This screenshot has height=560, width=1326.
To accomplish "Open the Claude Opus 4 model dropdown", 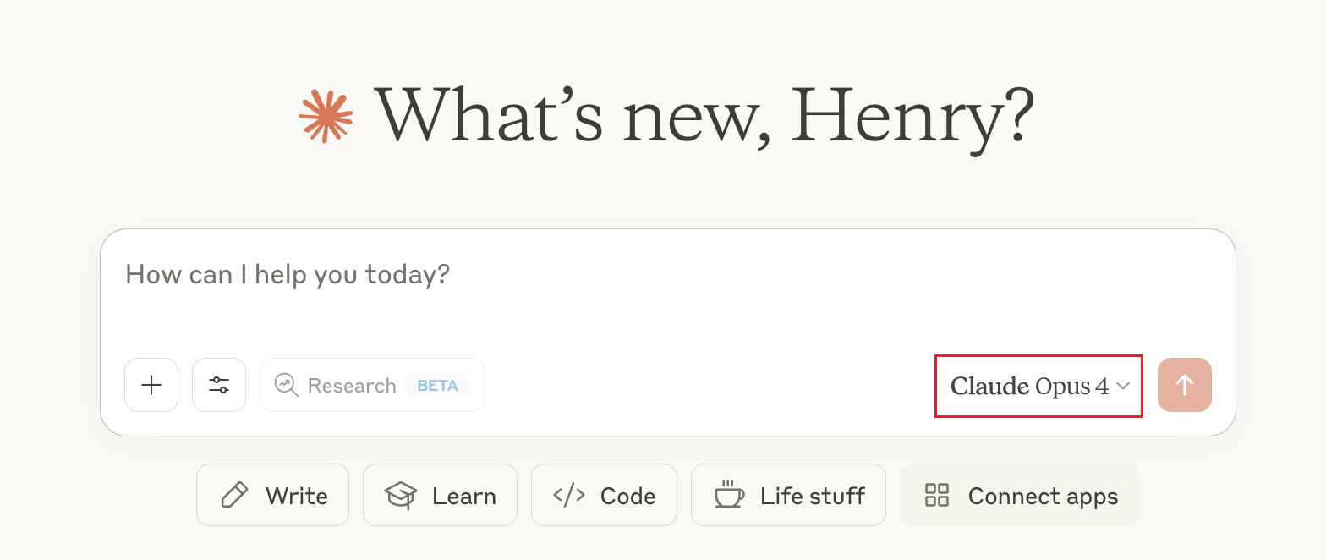I will coord(1038,386).
